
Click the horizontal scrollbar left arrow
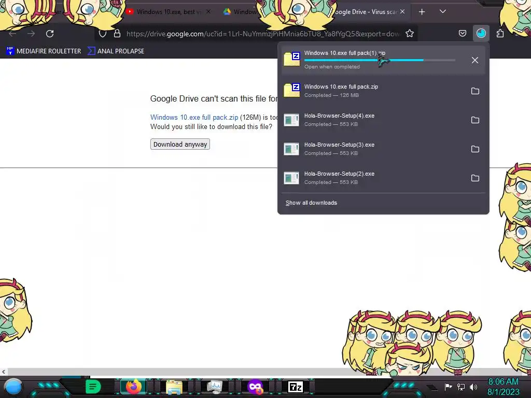(4, 372)
